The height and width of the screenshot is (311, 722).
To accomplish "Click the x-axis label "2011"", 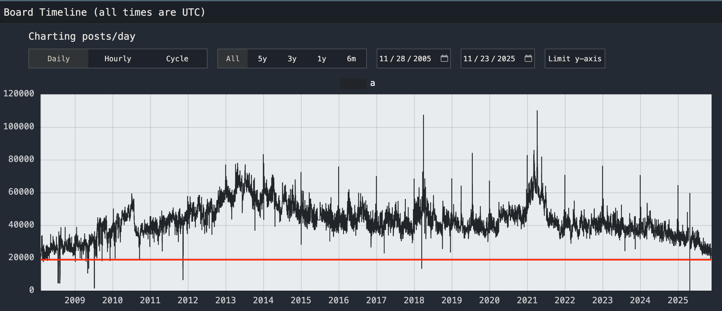I will [x=150, y=301].
